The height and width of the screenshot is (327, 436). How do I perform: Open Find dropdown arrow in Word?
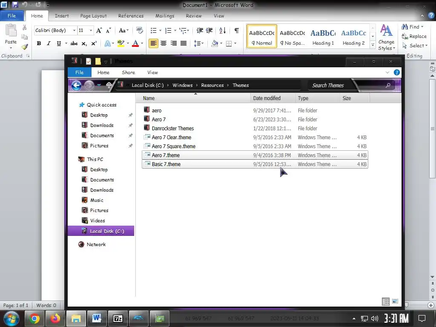coord(422,27)
